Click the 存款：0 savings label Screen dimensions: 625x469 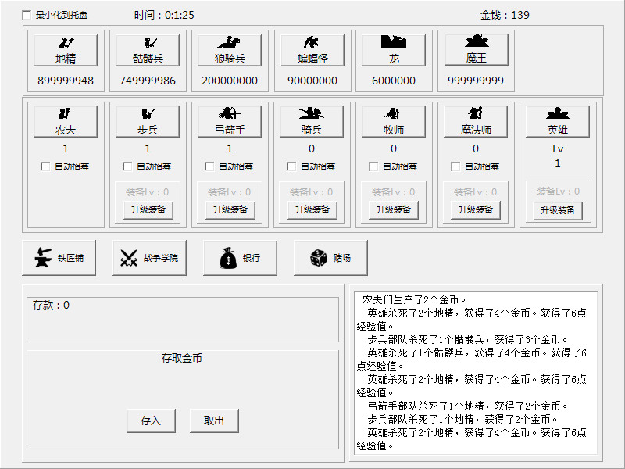[x=51, y=305]
